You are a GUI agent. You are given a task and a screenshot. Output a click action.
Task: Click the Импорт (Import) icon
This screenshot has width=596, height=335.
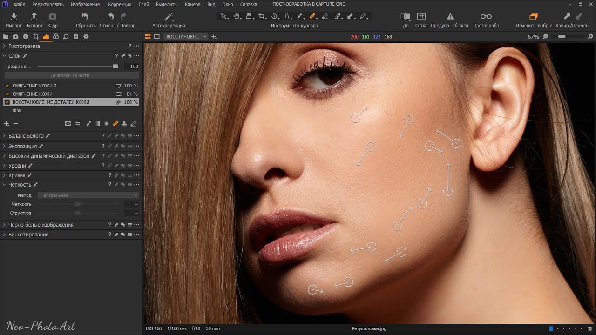pos(14,17)
